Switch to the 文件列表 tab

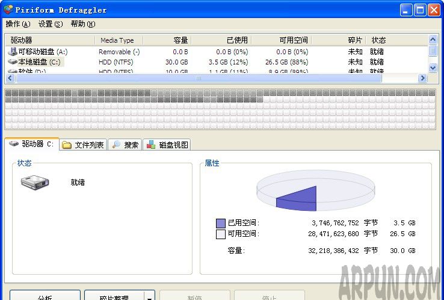click(83, 145)
